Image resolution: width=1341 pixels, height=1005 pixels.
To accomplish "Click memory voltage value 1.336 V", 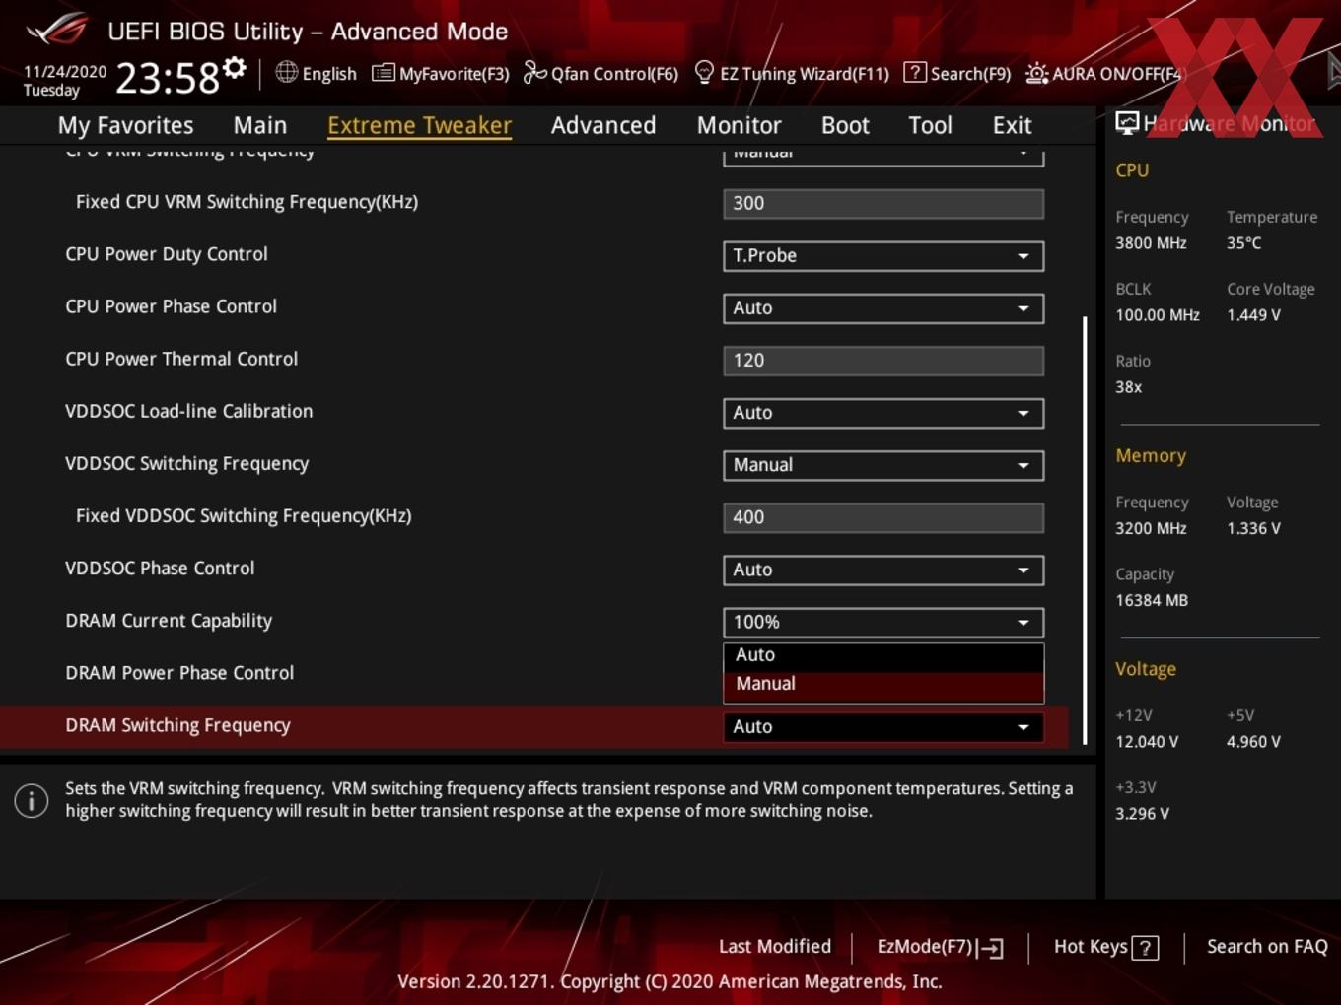I will point(1253,528).
